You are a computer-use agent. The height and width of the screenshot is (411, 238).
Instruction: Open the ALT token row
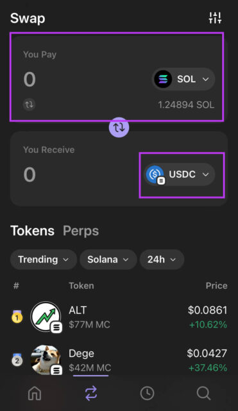[119, 317]
